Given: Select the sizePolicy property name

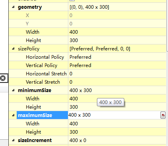Looking at the screenshot, I should 29,49.
